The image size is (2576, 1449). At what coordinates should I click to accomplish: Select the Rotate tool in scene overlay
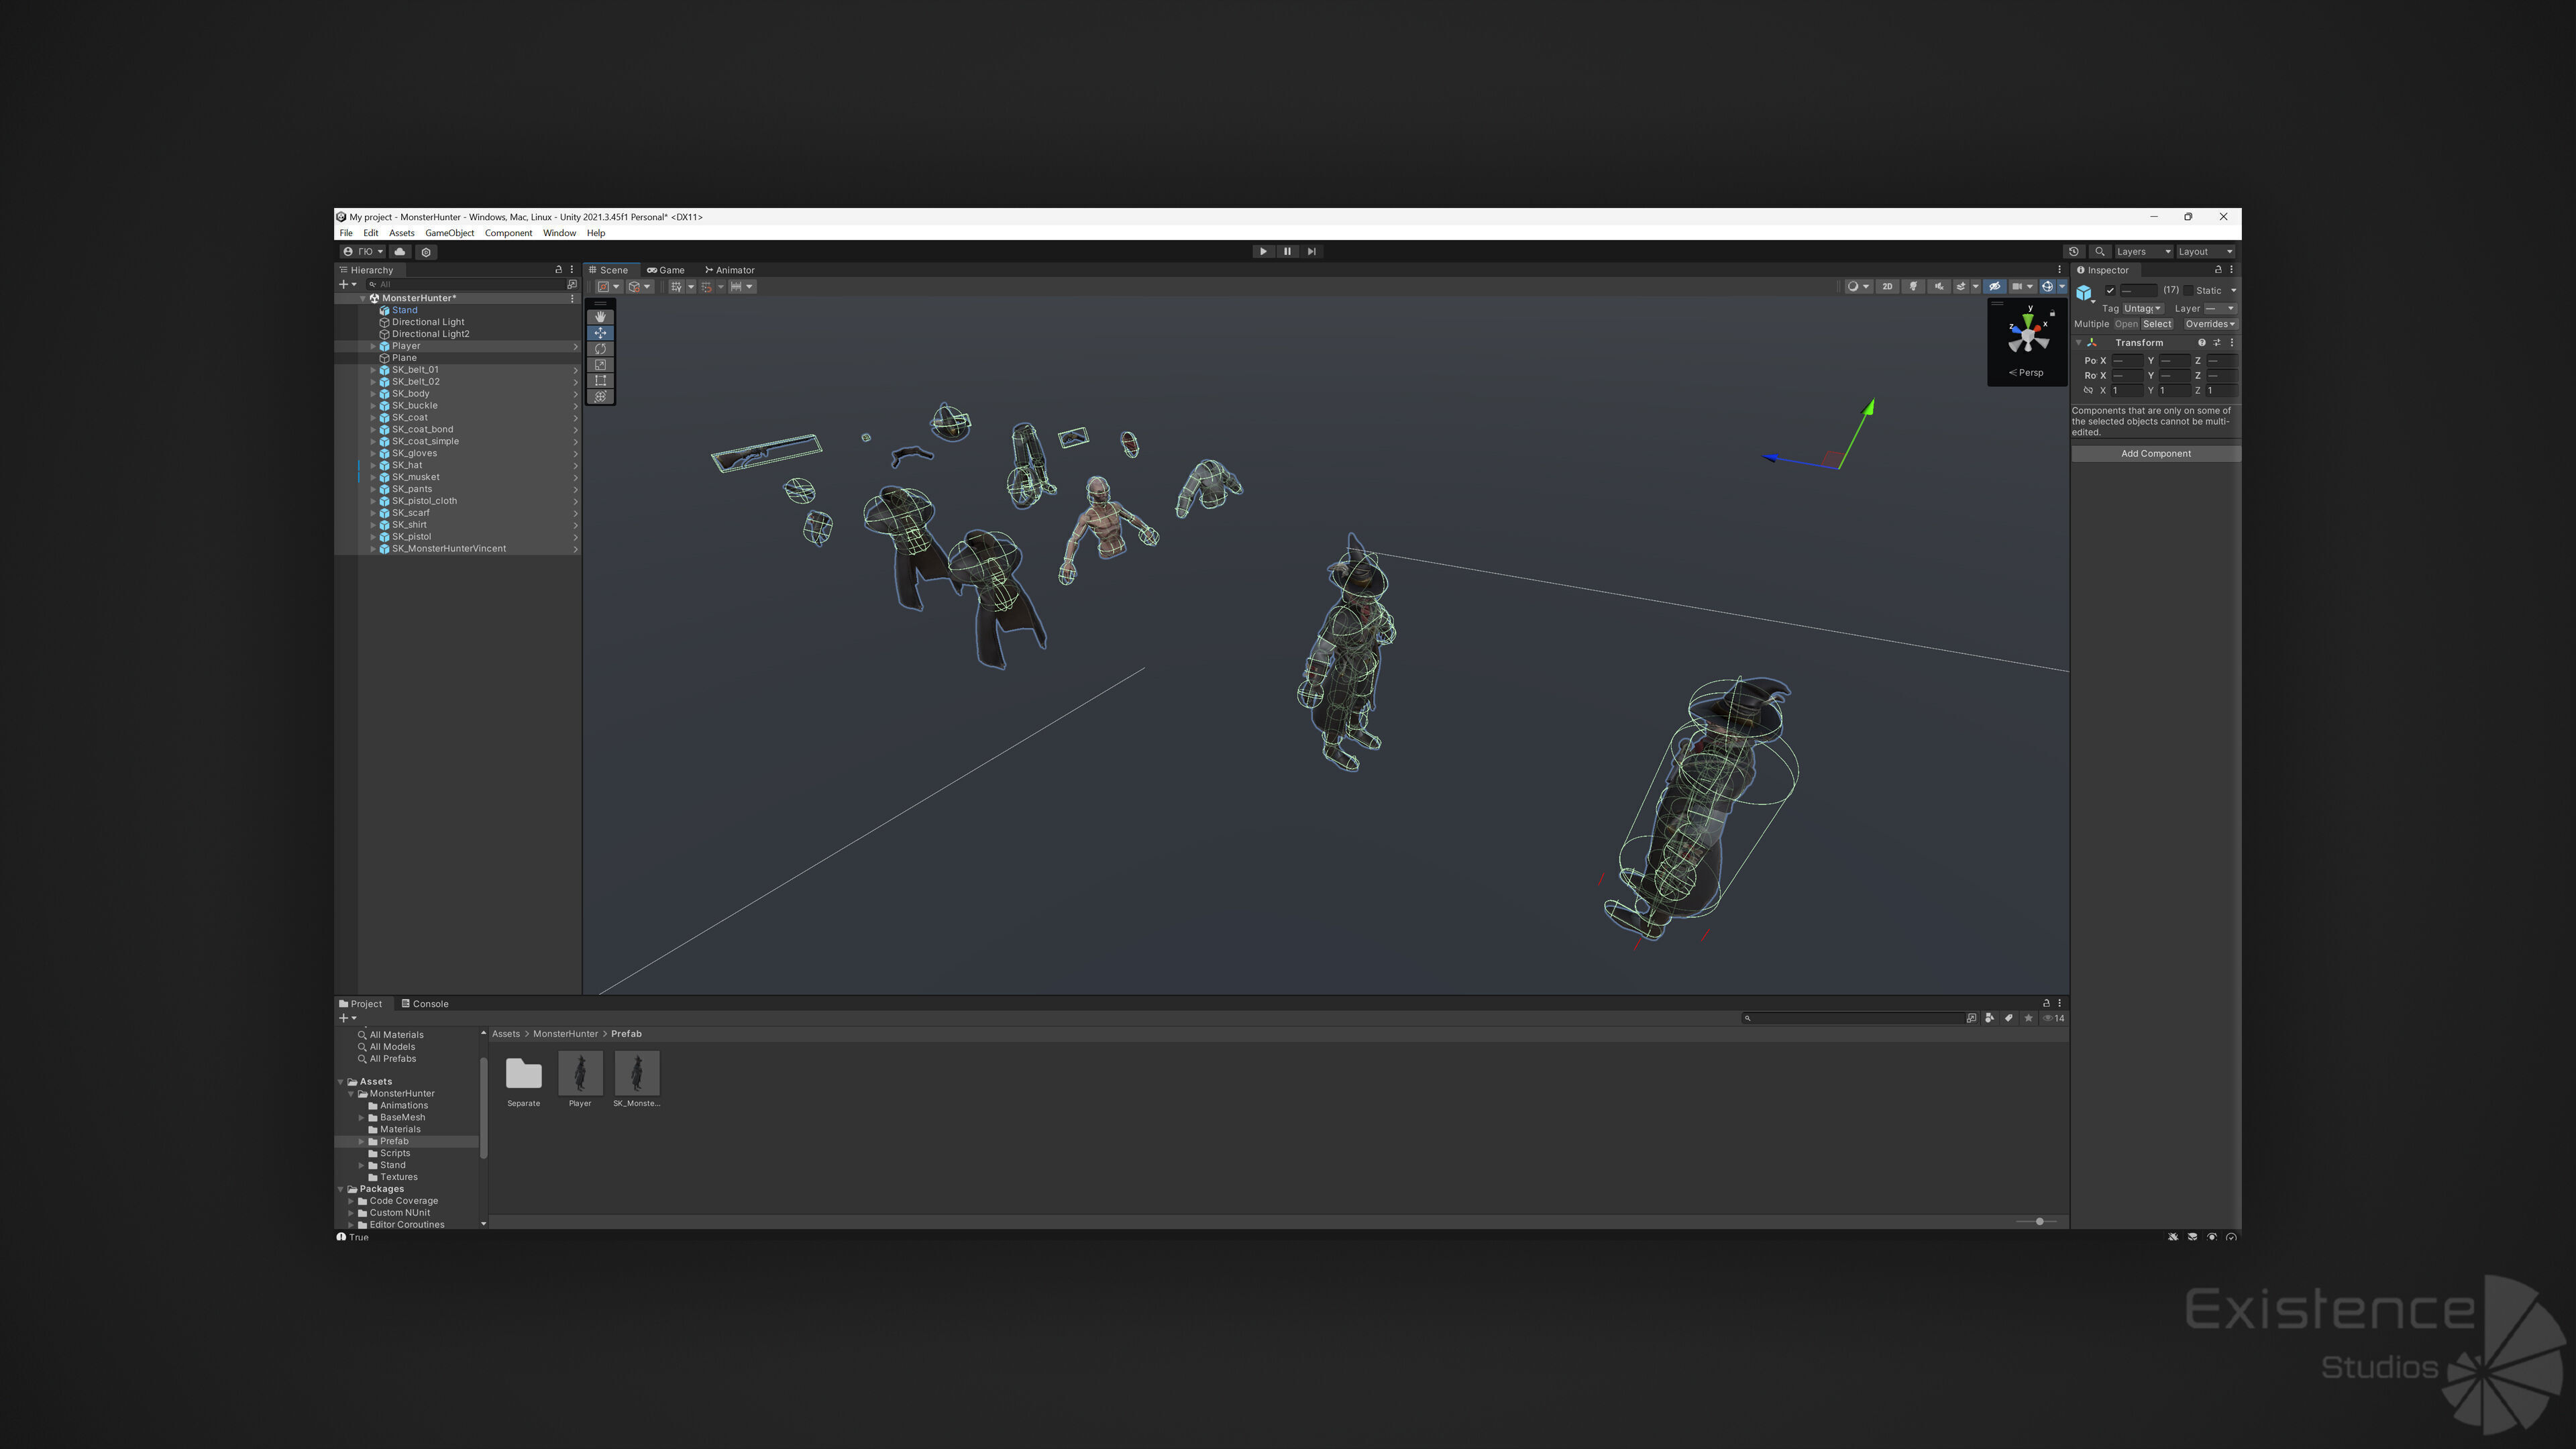(x=600, y=349)
